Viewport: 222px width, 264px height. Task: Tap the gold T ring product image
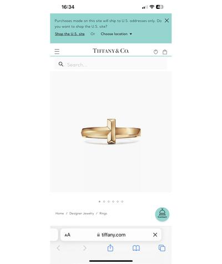[x=111, y=131]
